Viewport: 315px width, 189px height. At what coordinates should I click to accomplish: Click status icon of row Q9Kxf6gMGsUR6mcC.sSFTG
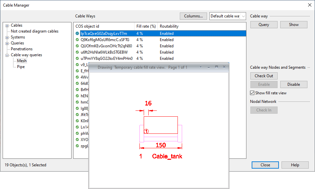[77, 40]
